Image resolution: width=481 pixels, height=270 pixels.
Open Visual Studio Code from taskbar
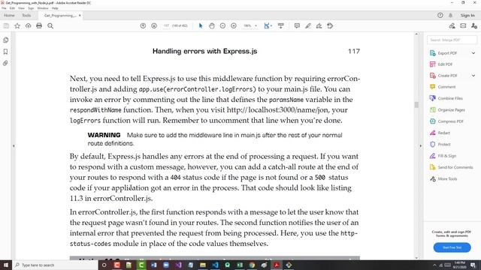point(215,265)
